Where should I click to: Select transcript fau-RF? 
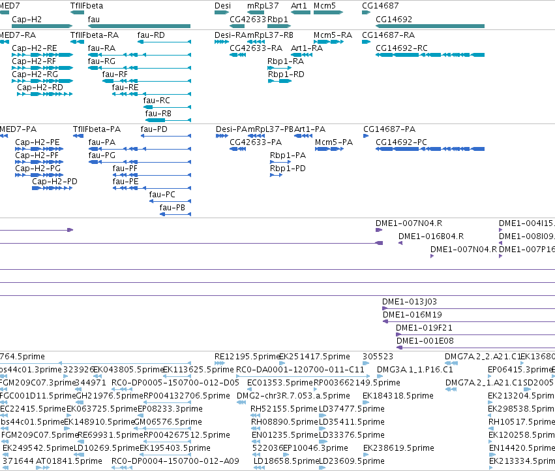pos(147,81)
